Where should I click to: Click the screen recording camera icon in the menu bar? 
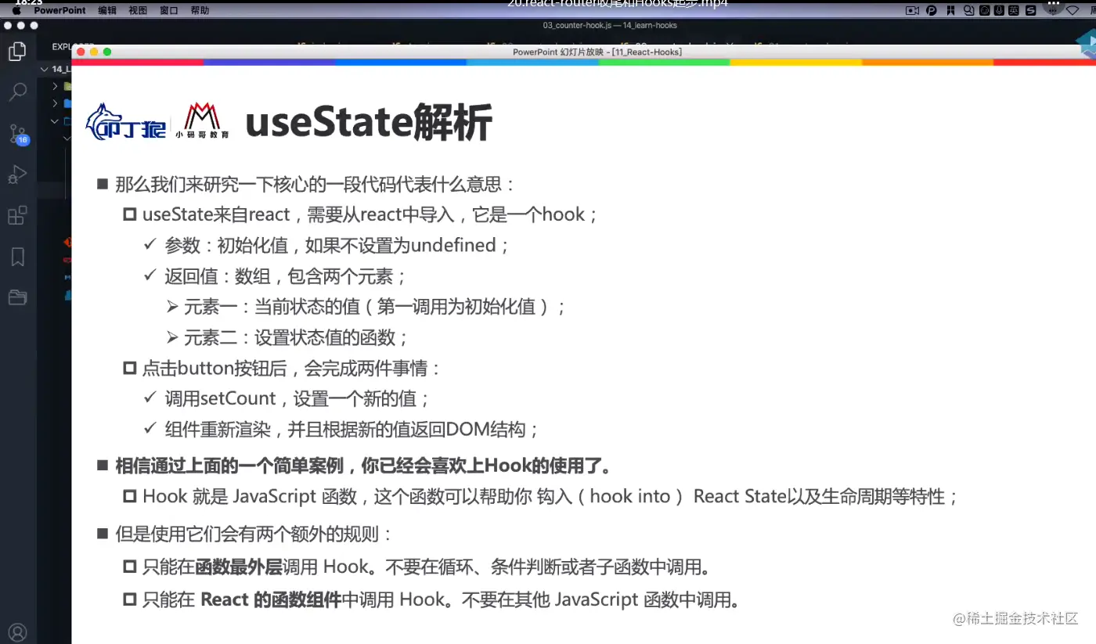[x=912, y=11]
